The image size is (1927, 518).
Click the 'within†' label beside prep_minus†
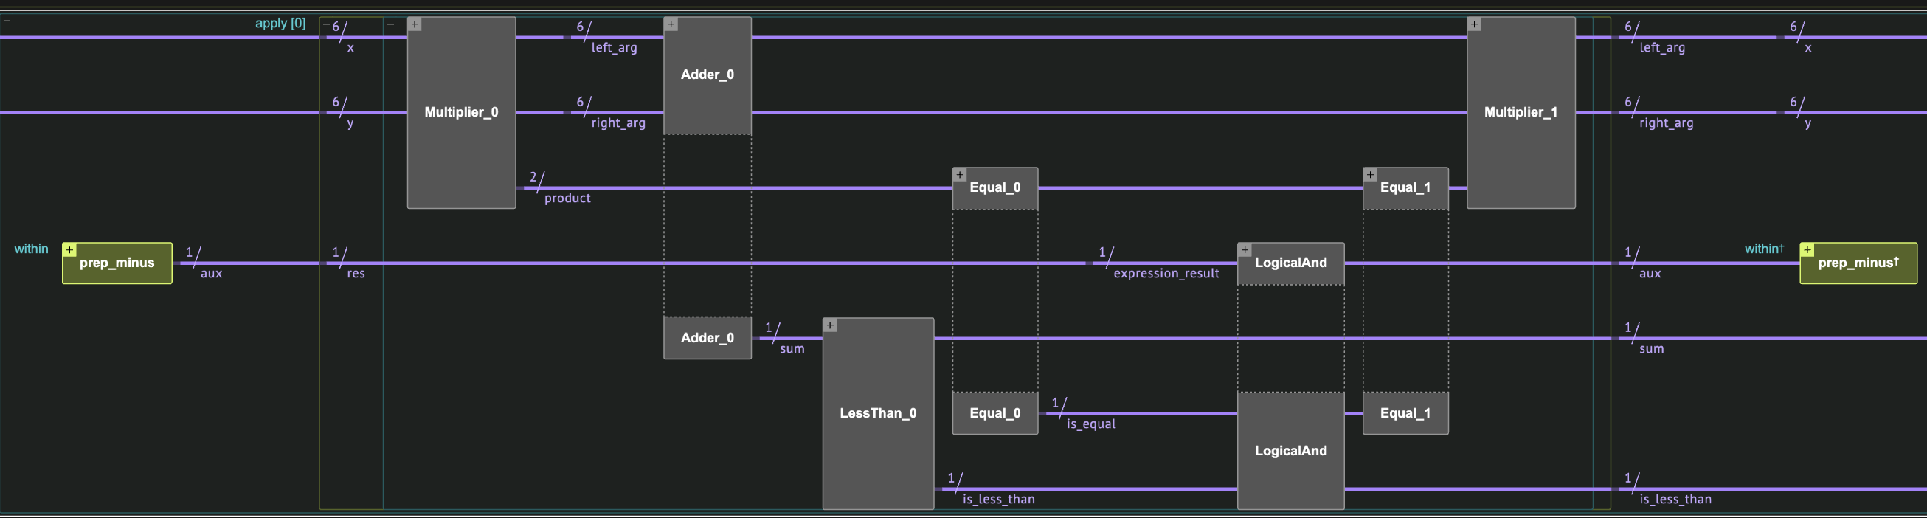(1765, 249)
